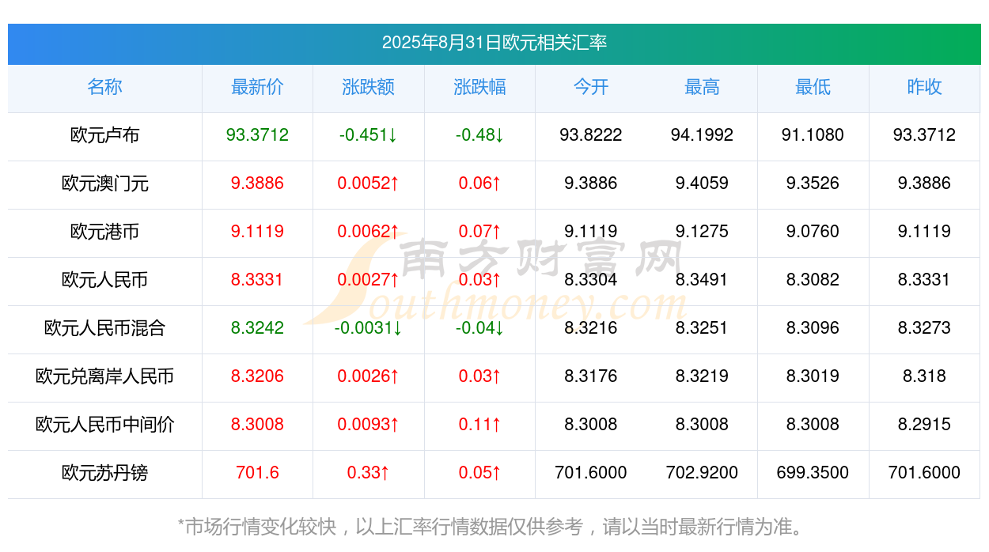Click change amount 0.0093↑

tap(369, 425)
